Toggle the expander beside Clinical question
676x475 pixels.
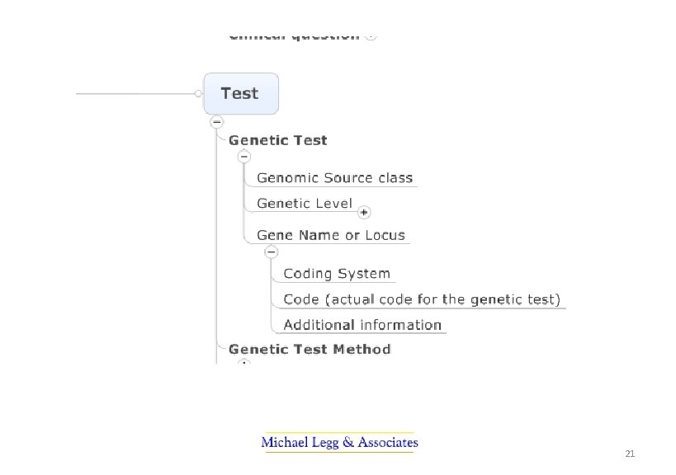click(371, 35)
